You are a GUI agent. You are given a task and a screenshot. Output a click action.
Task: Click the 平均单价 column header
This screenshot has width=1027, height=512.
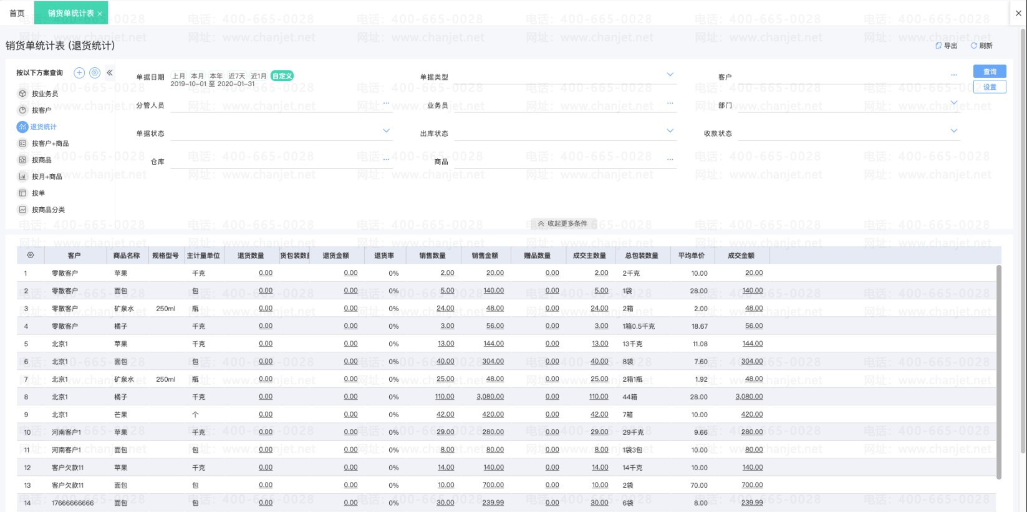click(x=691, y=256)
